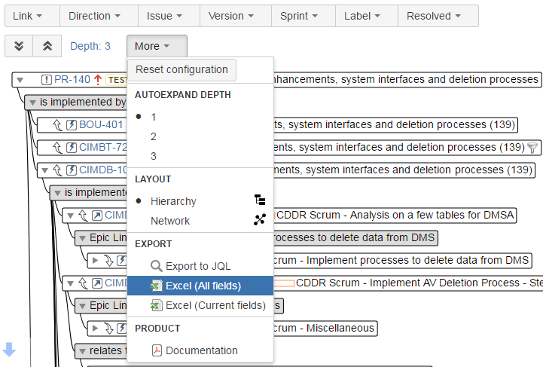543x367 pixels.
Task: Click the collapse all double-up arrows button
Action: (x=47, y=46)
